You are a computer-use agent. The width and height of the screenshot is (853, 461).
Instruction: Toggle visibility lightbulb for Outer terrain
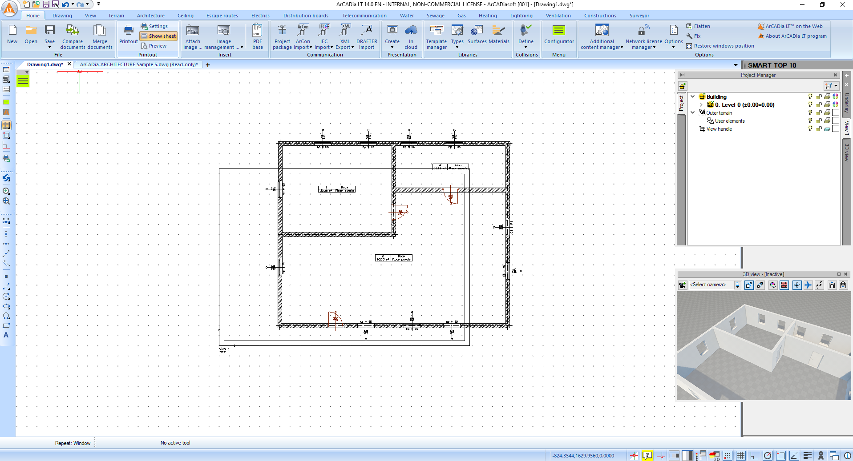810,113
